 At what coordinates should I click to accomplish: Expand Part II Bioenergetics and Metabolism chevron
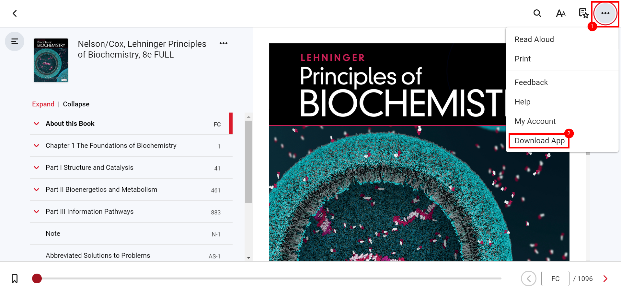pos(37,190)
